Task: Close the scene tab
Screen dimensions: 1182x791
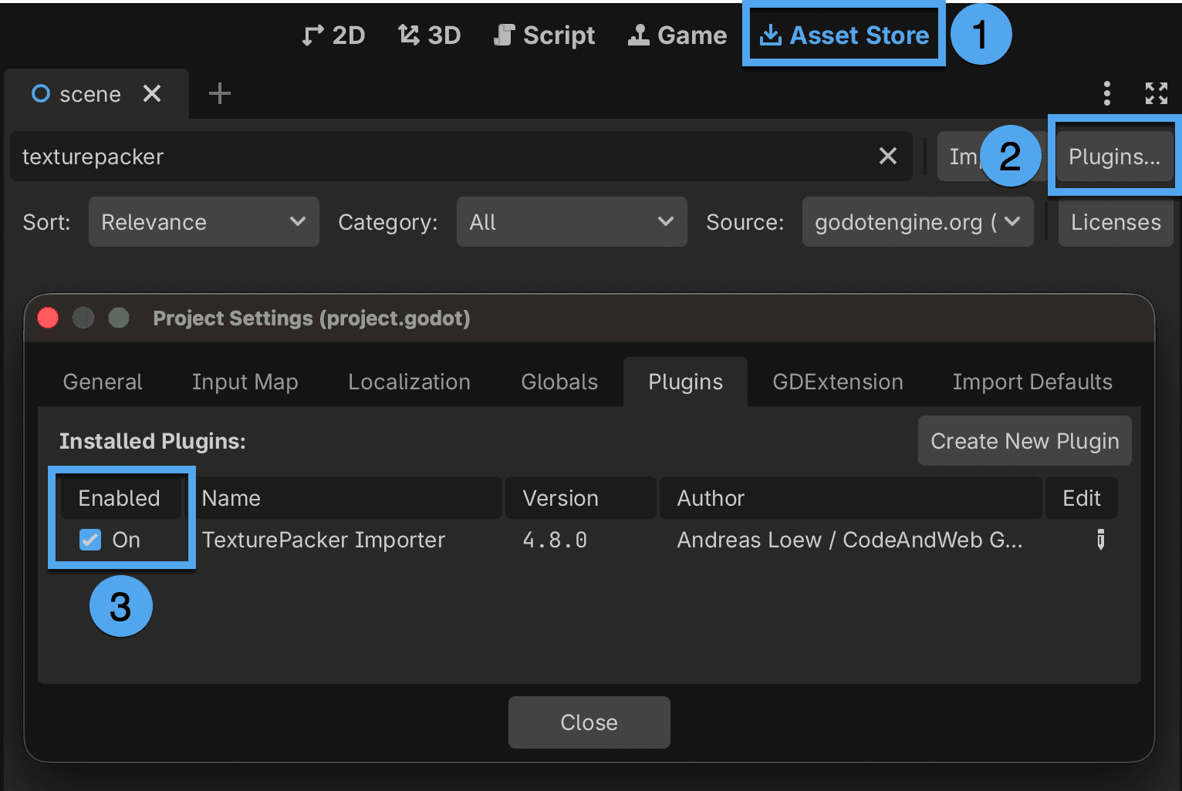Action: coord(152,93)
